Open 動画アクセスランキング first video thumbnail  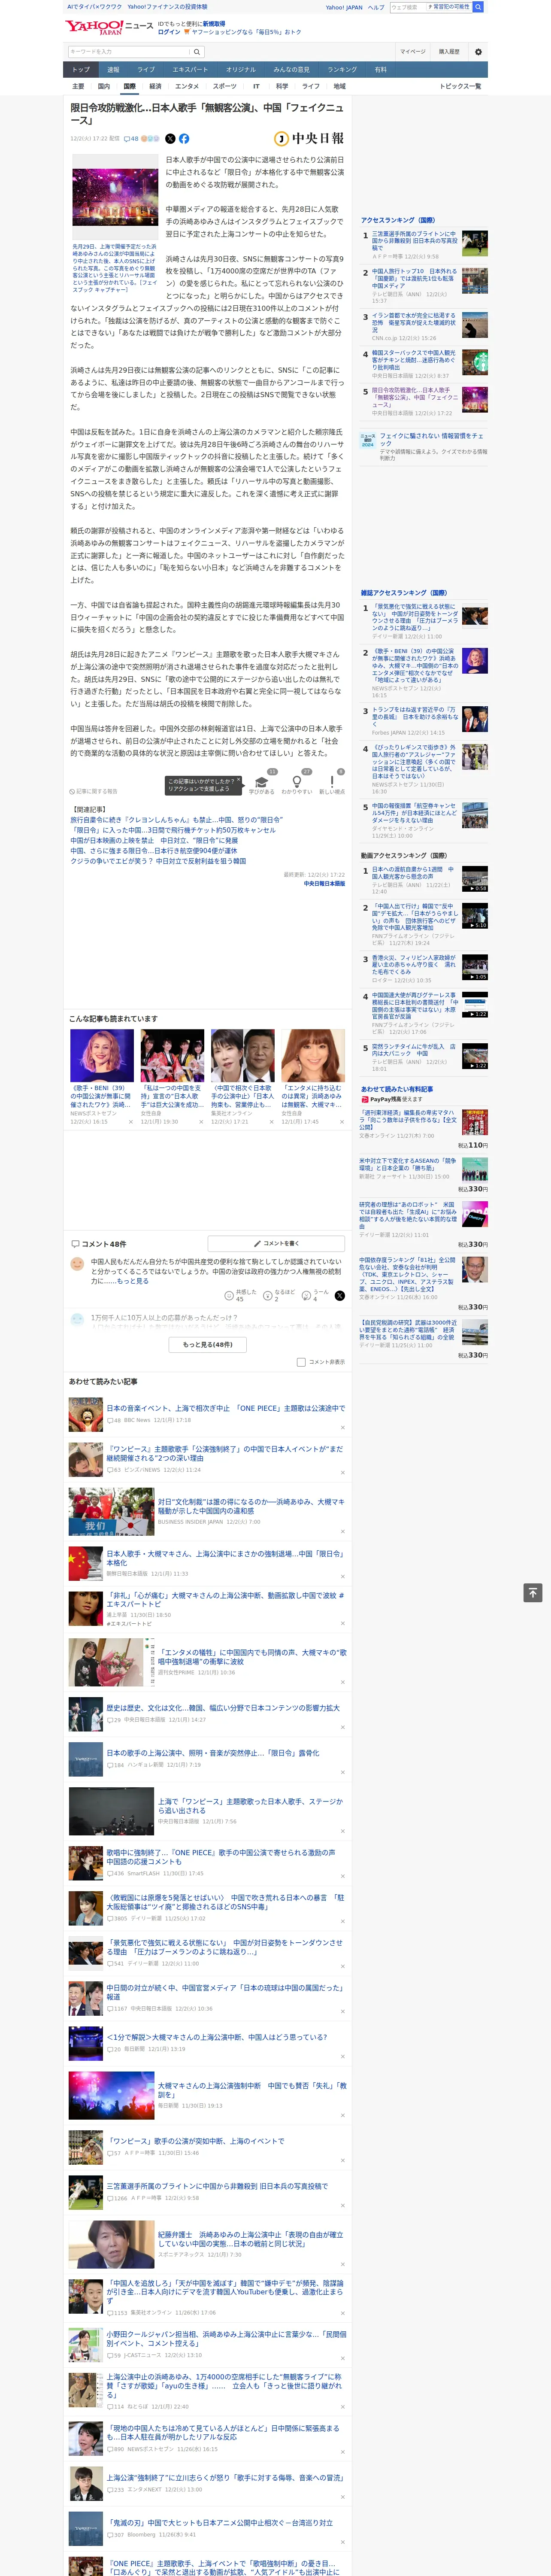tap(475, 879)
